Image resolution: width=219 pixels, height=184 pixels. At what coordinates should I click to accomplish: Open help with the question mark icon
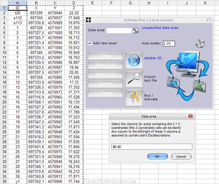click(200, 43)
